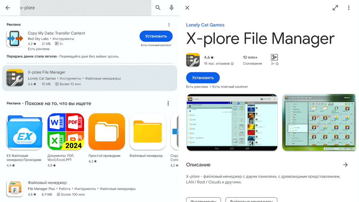Close the app details panel

pyautogui.click(x=187, y=8)
